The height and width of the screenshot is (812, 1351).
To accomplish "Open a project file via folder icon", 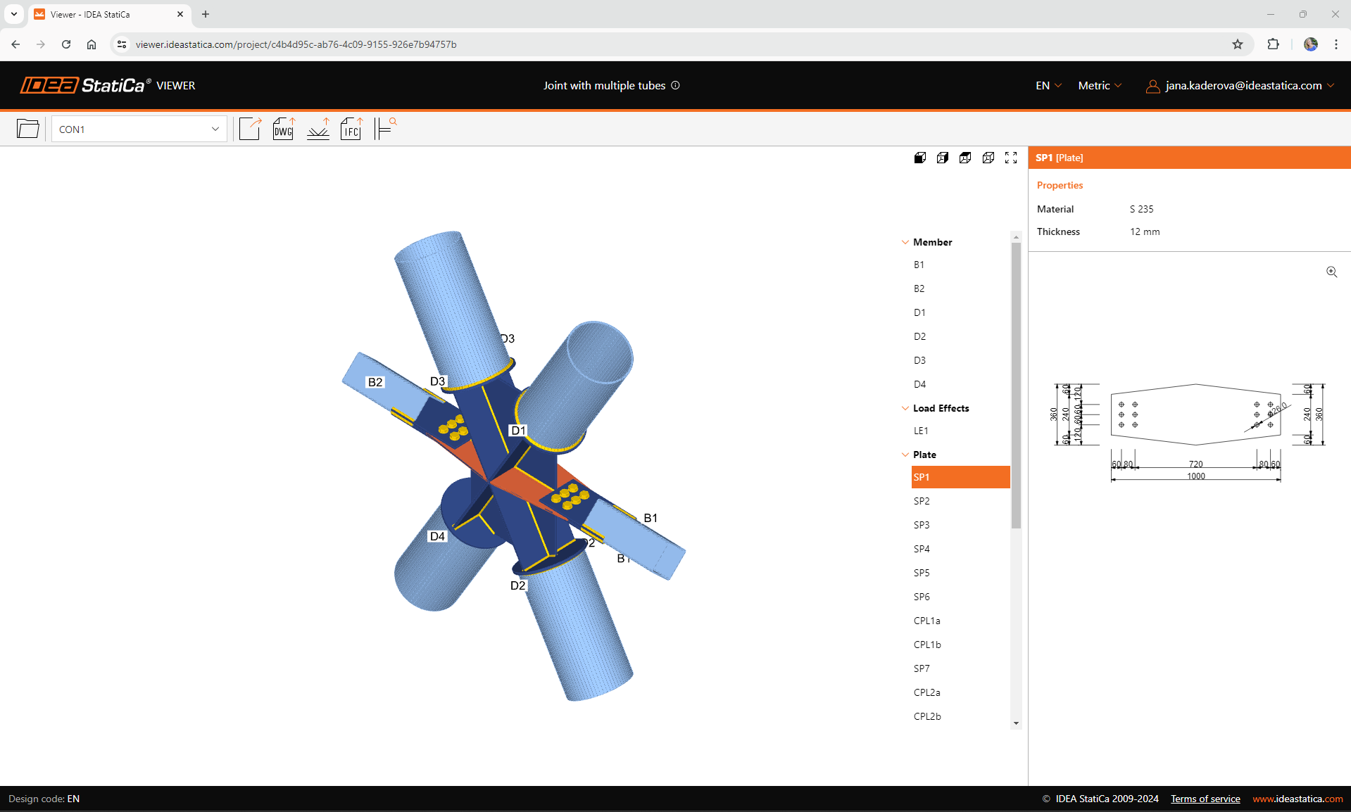I will [x=27, y=129].
